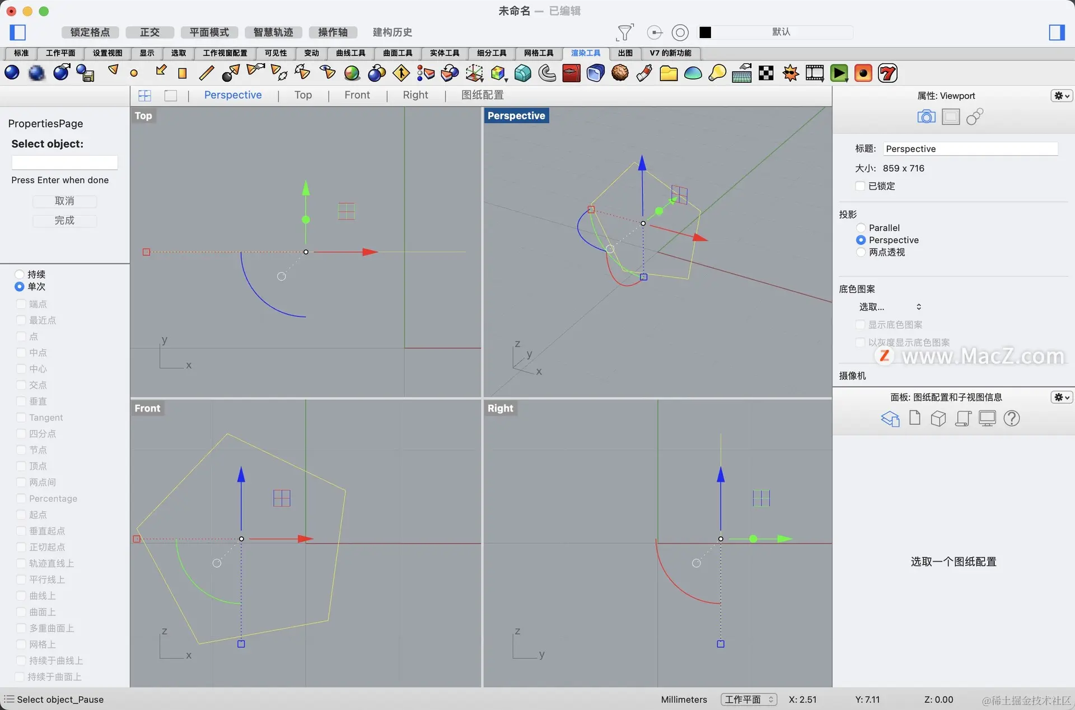Click the light bulb icon

tap(717, 73)
